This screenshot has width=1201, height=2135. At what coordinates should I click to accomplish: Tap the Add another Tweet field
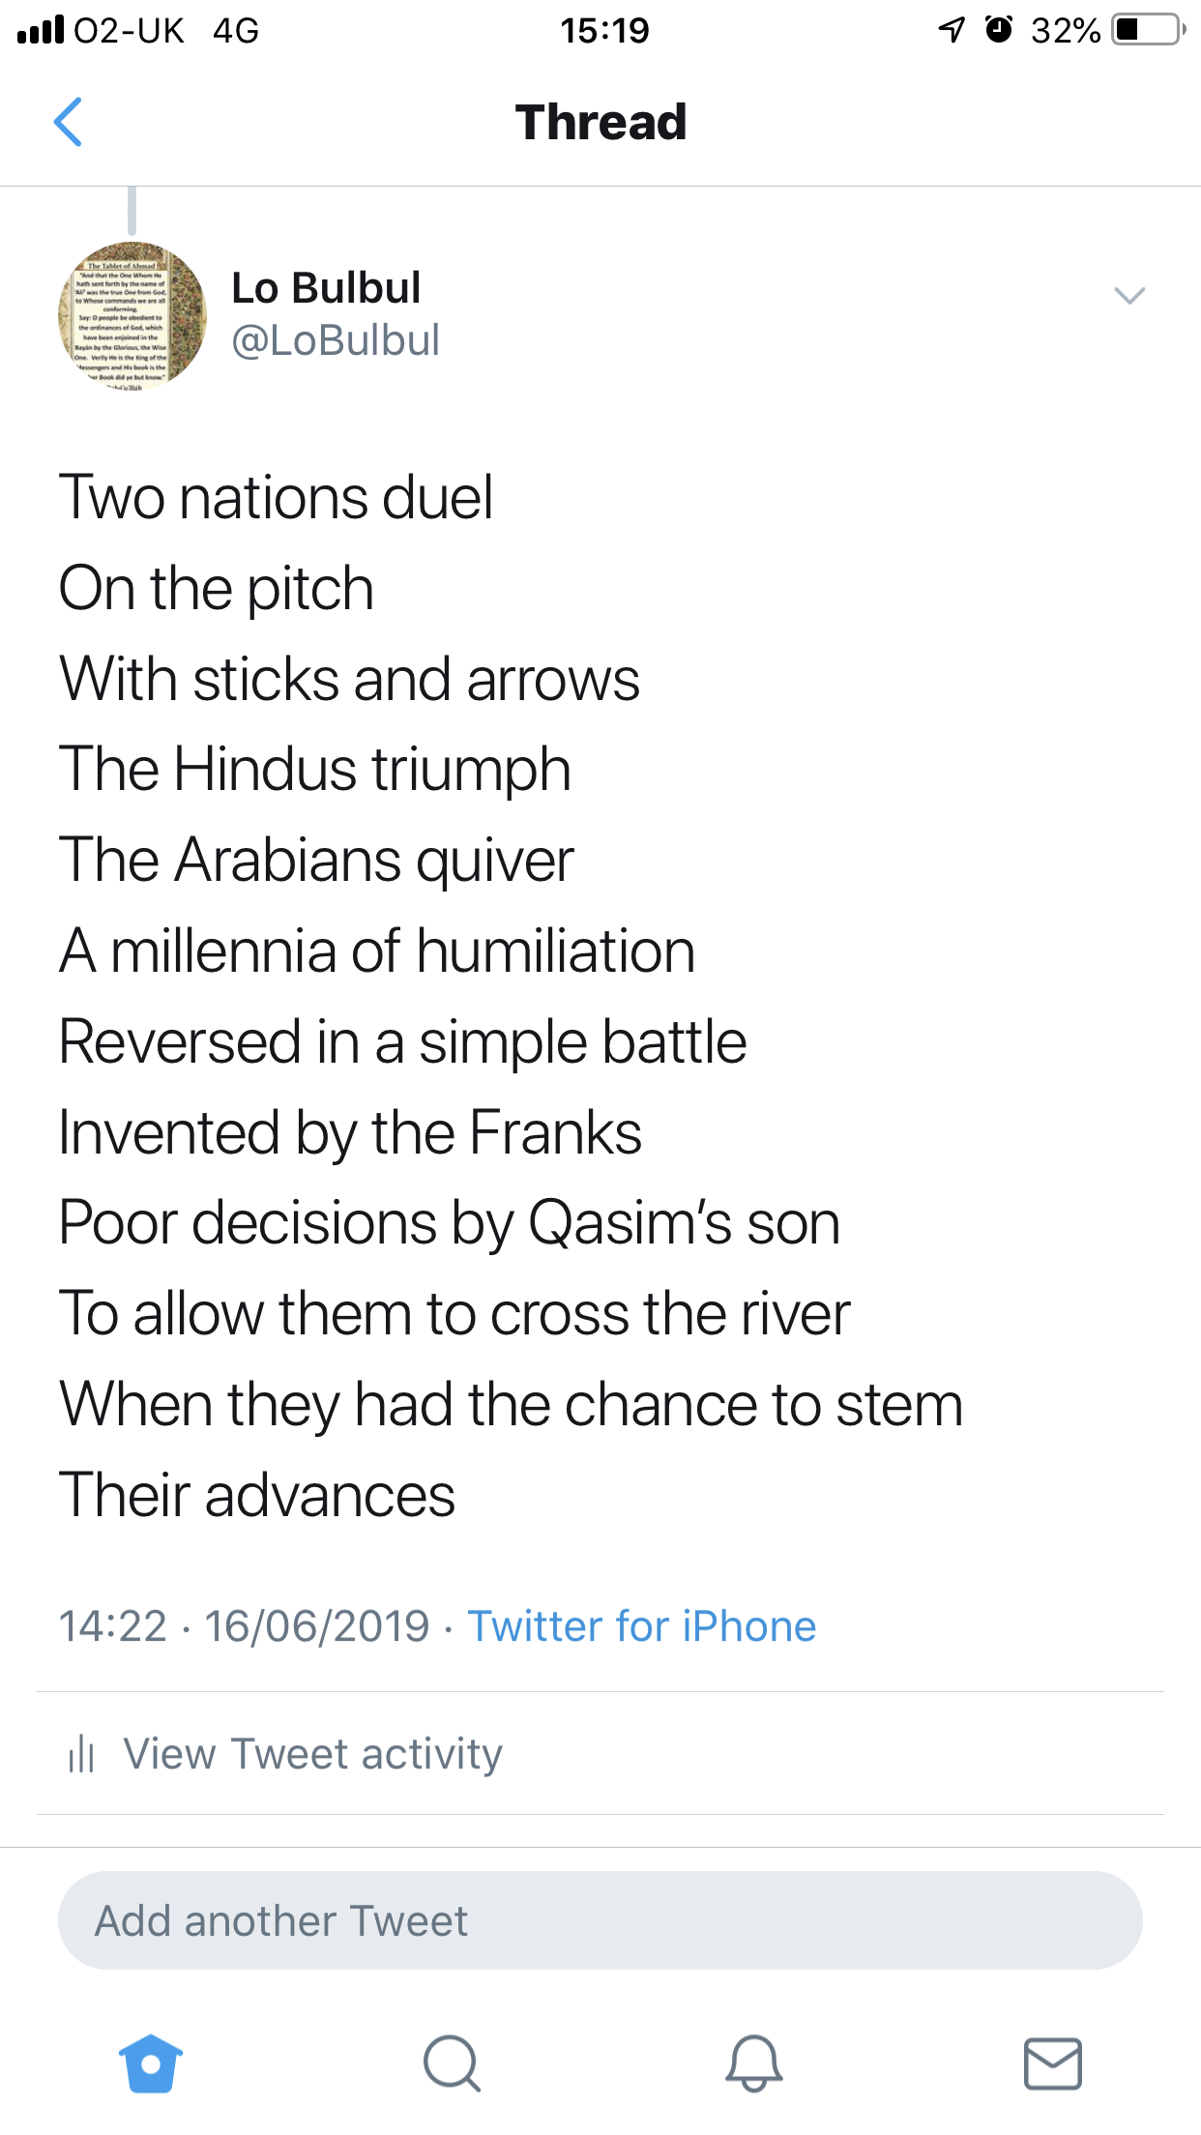pyautogui.click(x=600, y=1920)
